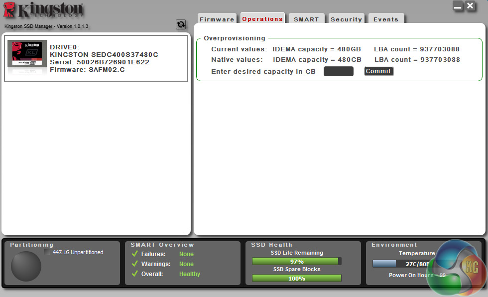Click the Healthy overall status

tap(190, 274)
